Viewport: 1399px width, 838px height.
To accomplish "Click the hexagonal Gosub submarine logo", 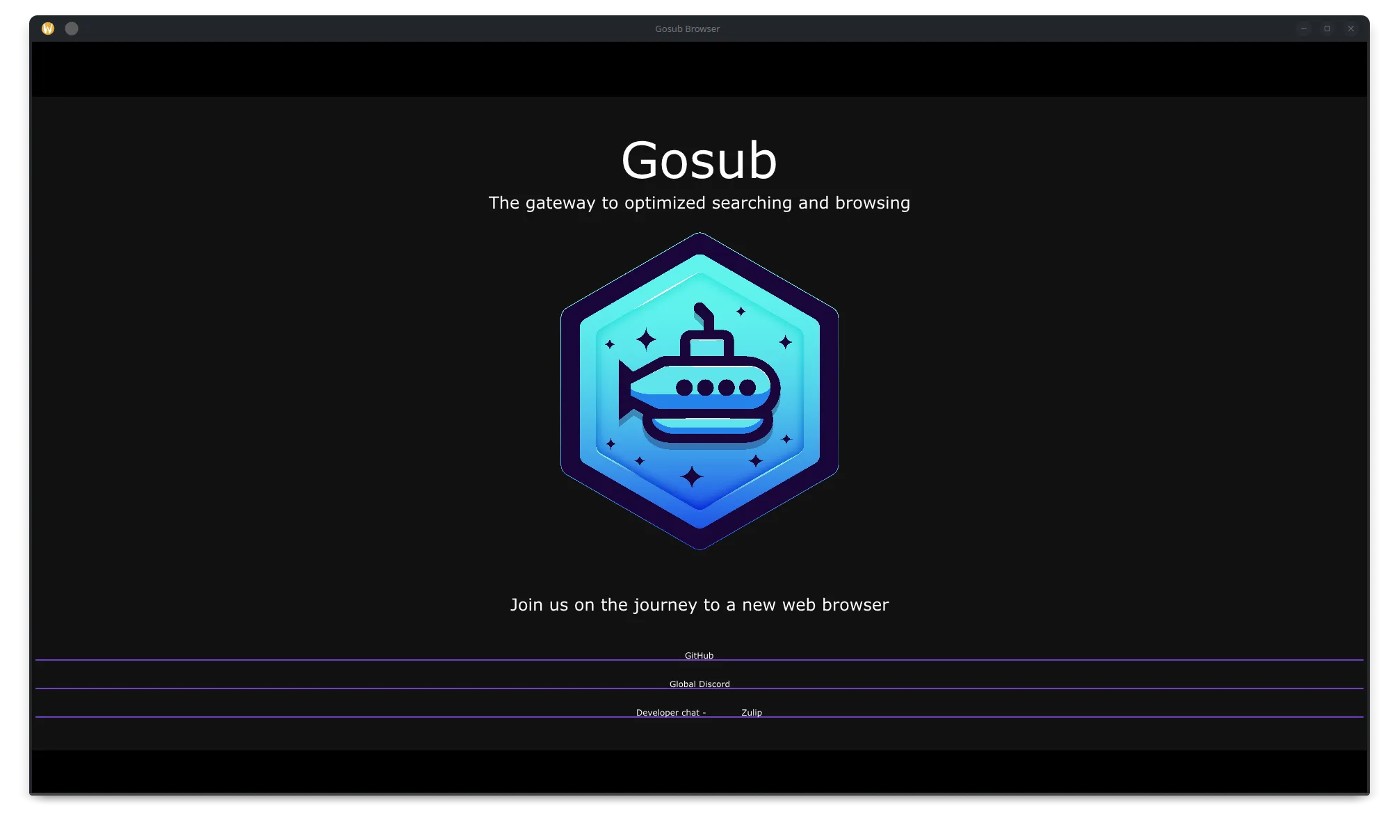I will pos(699,393).
